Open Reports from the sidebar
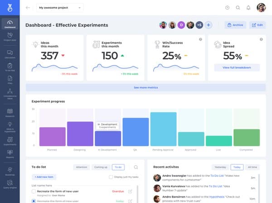This screenshot has height=203, width=272. tap(10, 154)
